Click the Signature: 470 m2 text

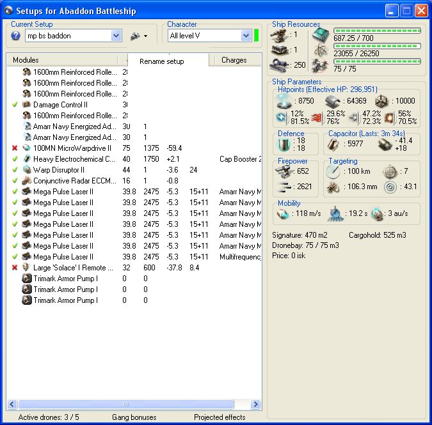[x=300, y=235]
